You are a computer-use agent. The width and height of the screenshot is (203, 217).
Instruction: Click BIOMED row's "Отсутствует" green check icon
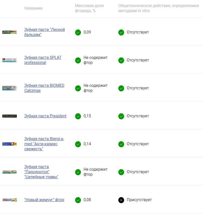point(121,88)
